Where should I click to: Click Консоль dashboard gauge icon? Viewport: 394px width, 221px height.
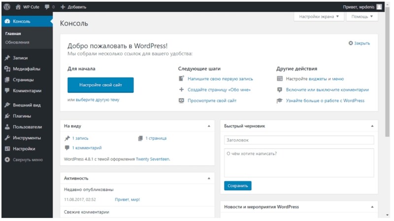click(7, 21)
